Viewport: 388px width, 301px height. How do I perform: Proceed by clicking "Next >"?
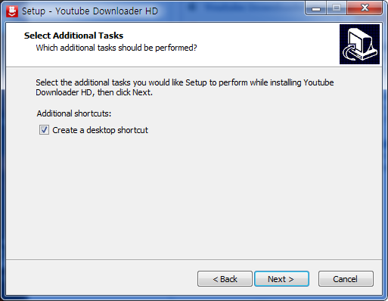pyautogui.click(x=281, y=279)
